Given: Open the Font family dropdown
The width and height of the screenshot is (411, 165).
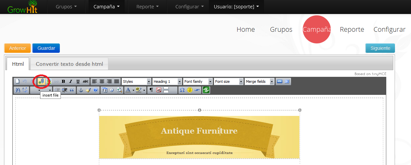Looking at the screenshot, I should pos(198,81).
